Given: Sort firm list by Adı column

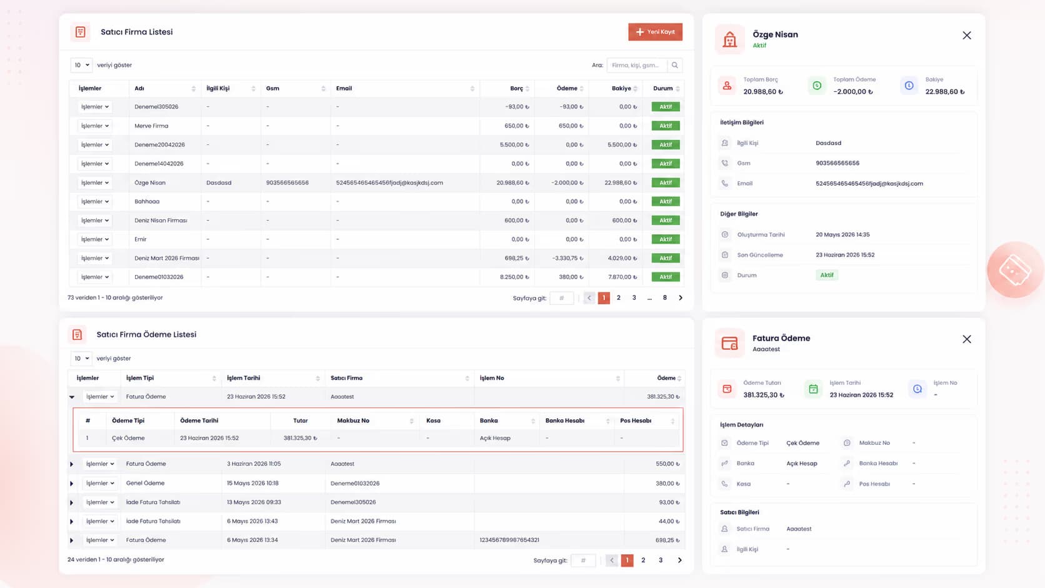Looking at the screenshot, I should pyautogui.click(x=194, y=89).
